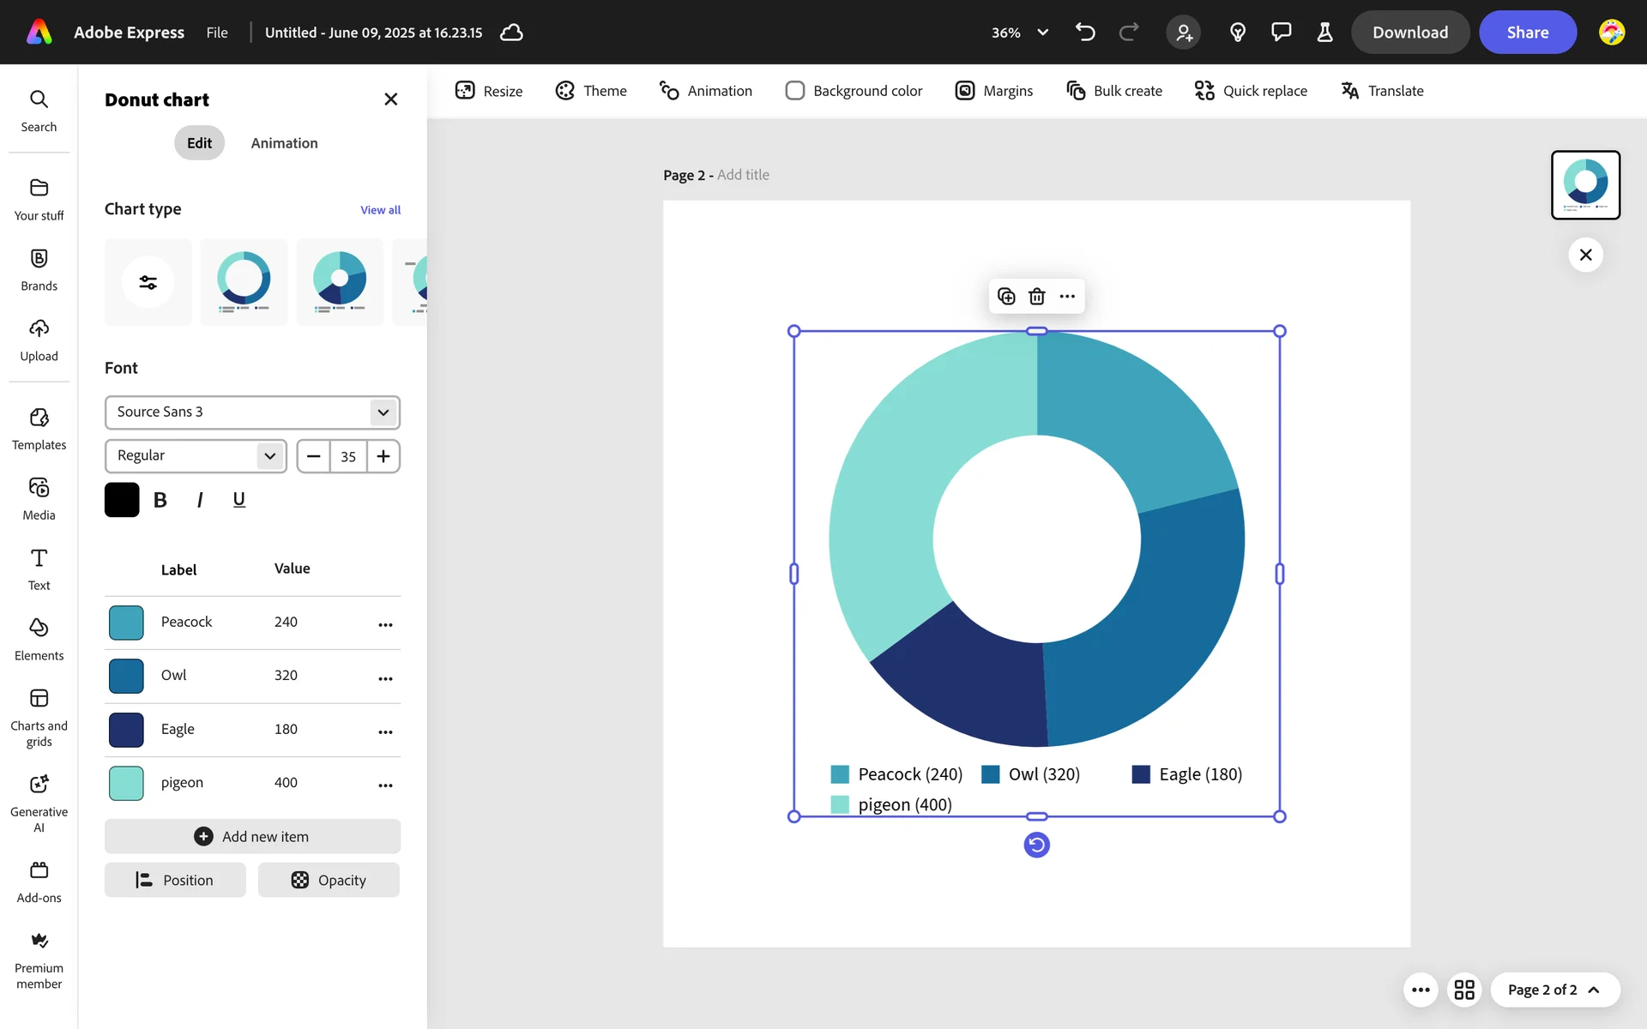The image size is (1647, 1029).
Task: Toggle bold formatting for the chart text
Action: (x=160, y=500)
